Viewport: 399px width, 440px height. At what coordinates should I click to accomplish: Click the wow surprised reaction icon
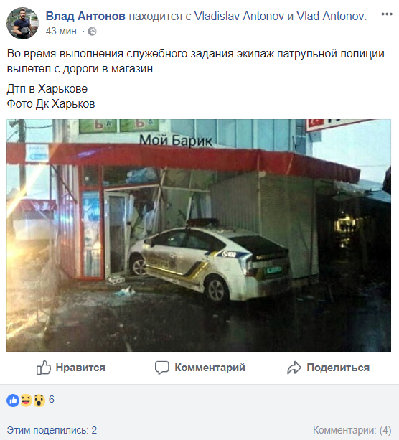(x=39, y=401)
